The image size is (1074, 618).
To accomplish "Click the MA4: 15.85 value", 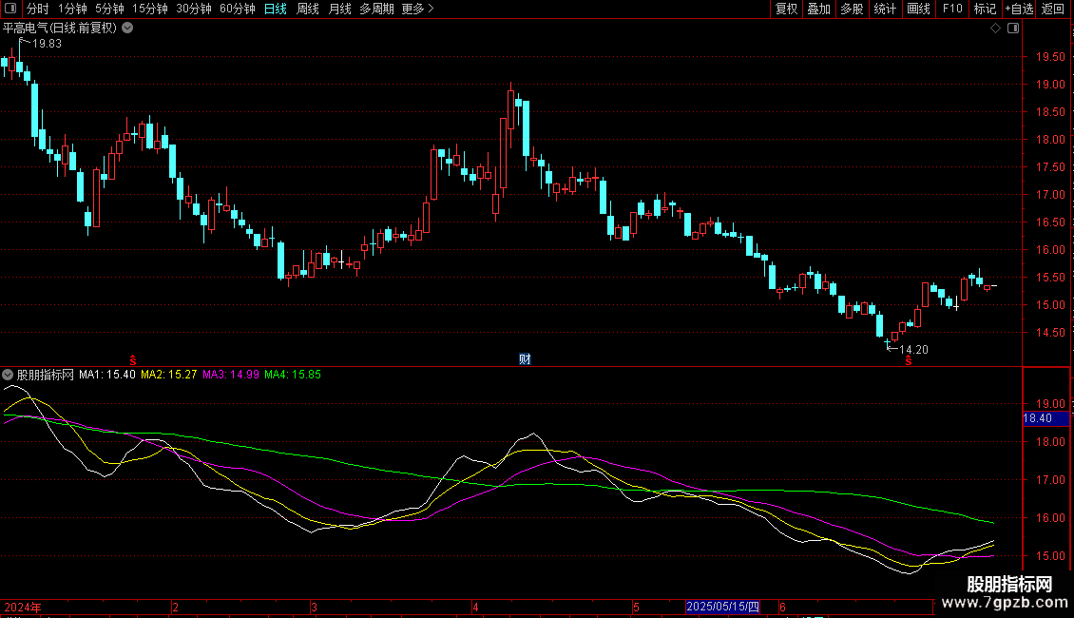I will [293, 375].
